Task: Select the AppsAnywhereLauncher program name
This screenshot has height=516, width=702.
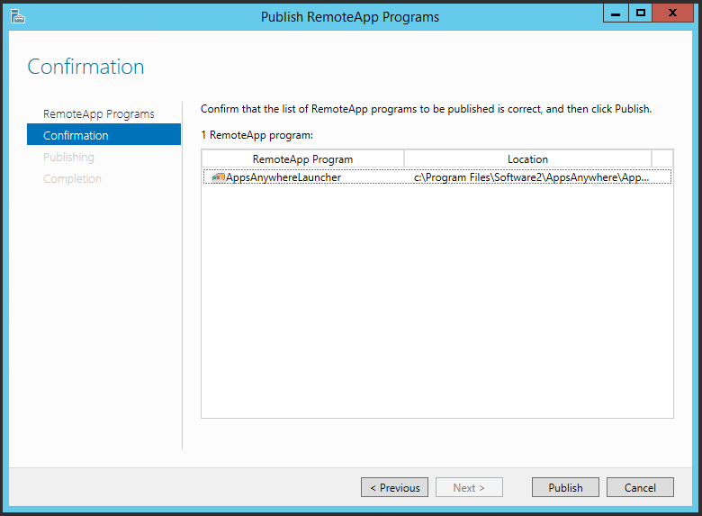Action: pyautogui.click(x=283, y=177)
